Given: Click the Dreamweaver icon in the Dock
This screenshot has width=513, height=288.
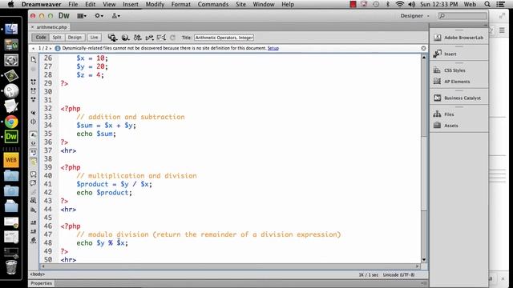Looking at the screenshot, I should point(11,137).
